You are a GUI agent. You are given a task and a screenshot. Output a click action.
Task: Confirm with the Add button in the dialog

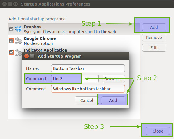point(113,101)
